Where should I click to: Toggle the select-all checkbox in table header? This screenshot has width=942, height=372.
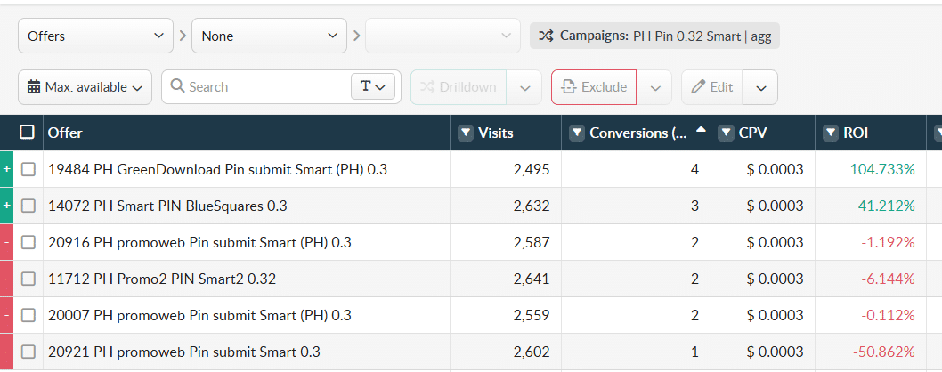point(28,133)
